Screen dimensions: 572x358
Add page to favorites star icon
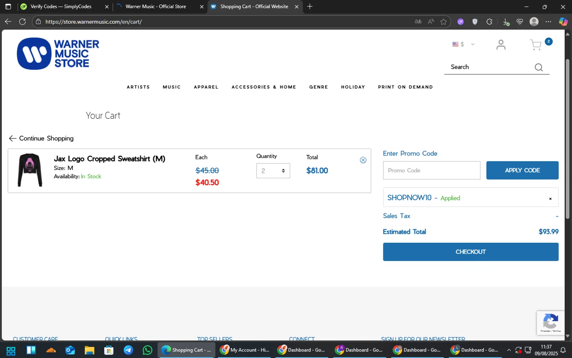point(443,22)
